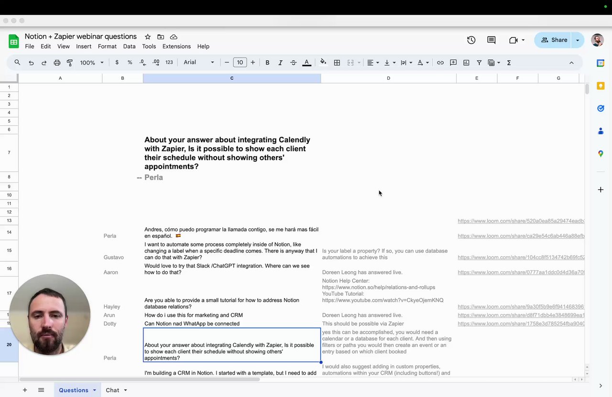Insert a comment from the toolbar
The height and width of the screenshot is (397, 612).
(x=453, y=63)
